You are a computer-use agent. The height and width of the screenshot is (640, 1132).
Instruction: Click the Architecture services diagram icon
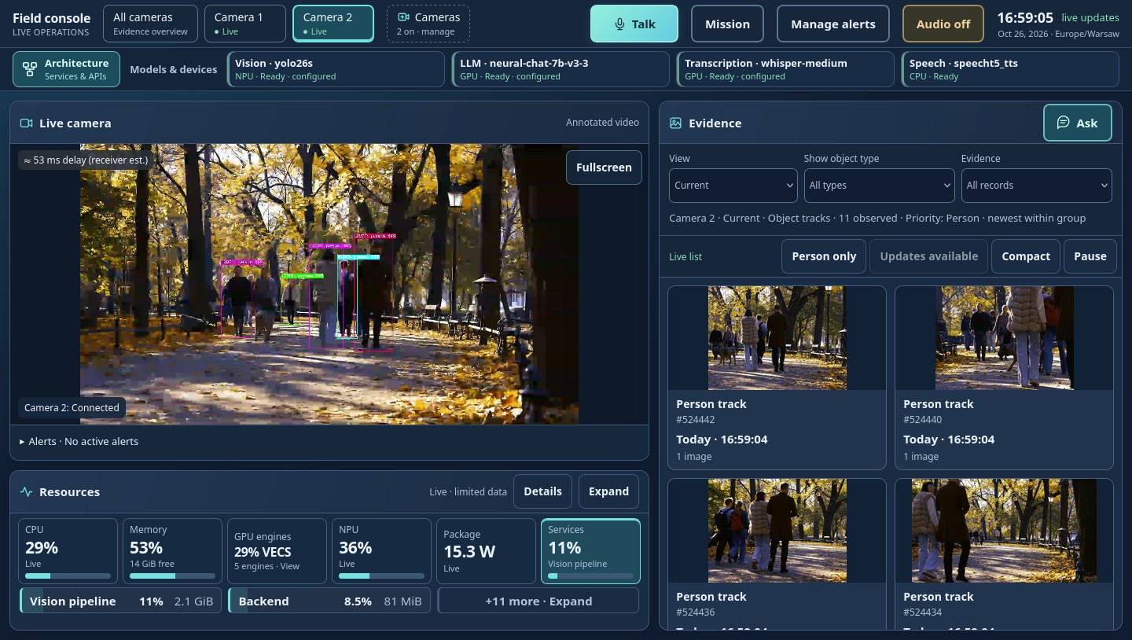[30, 69]
